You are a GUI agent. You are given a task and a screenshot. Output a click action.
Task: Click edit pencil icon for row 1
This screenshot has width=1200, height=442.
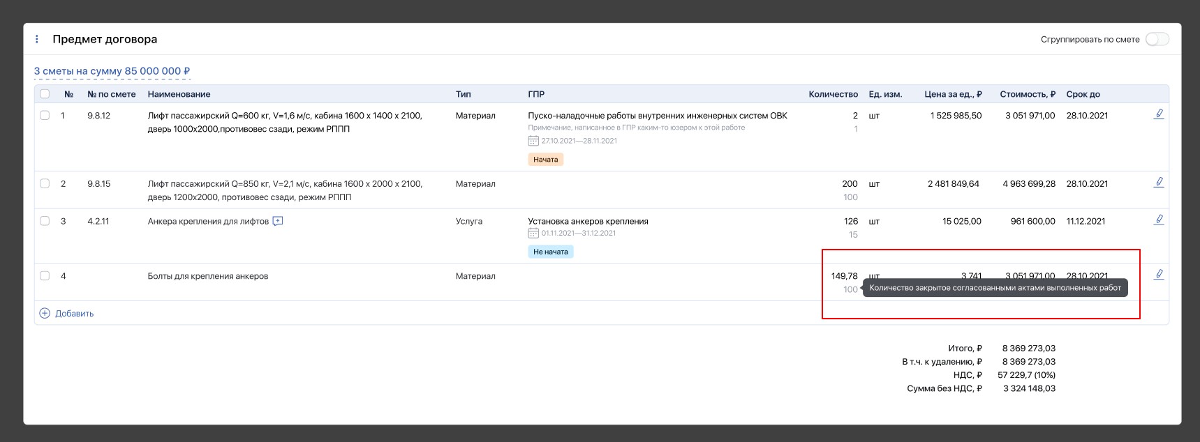1158,114
